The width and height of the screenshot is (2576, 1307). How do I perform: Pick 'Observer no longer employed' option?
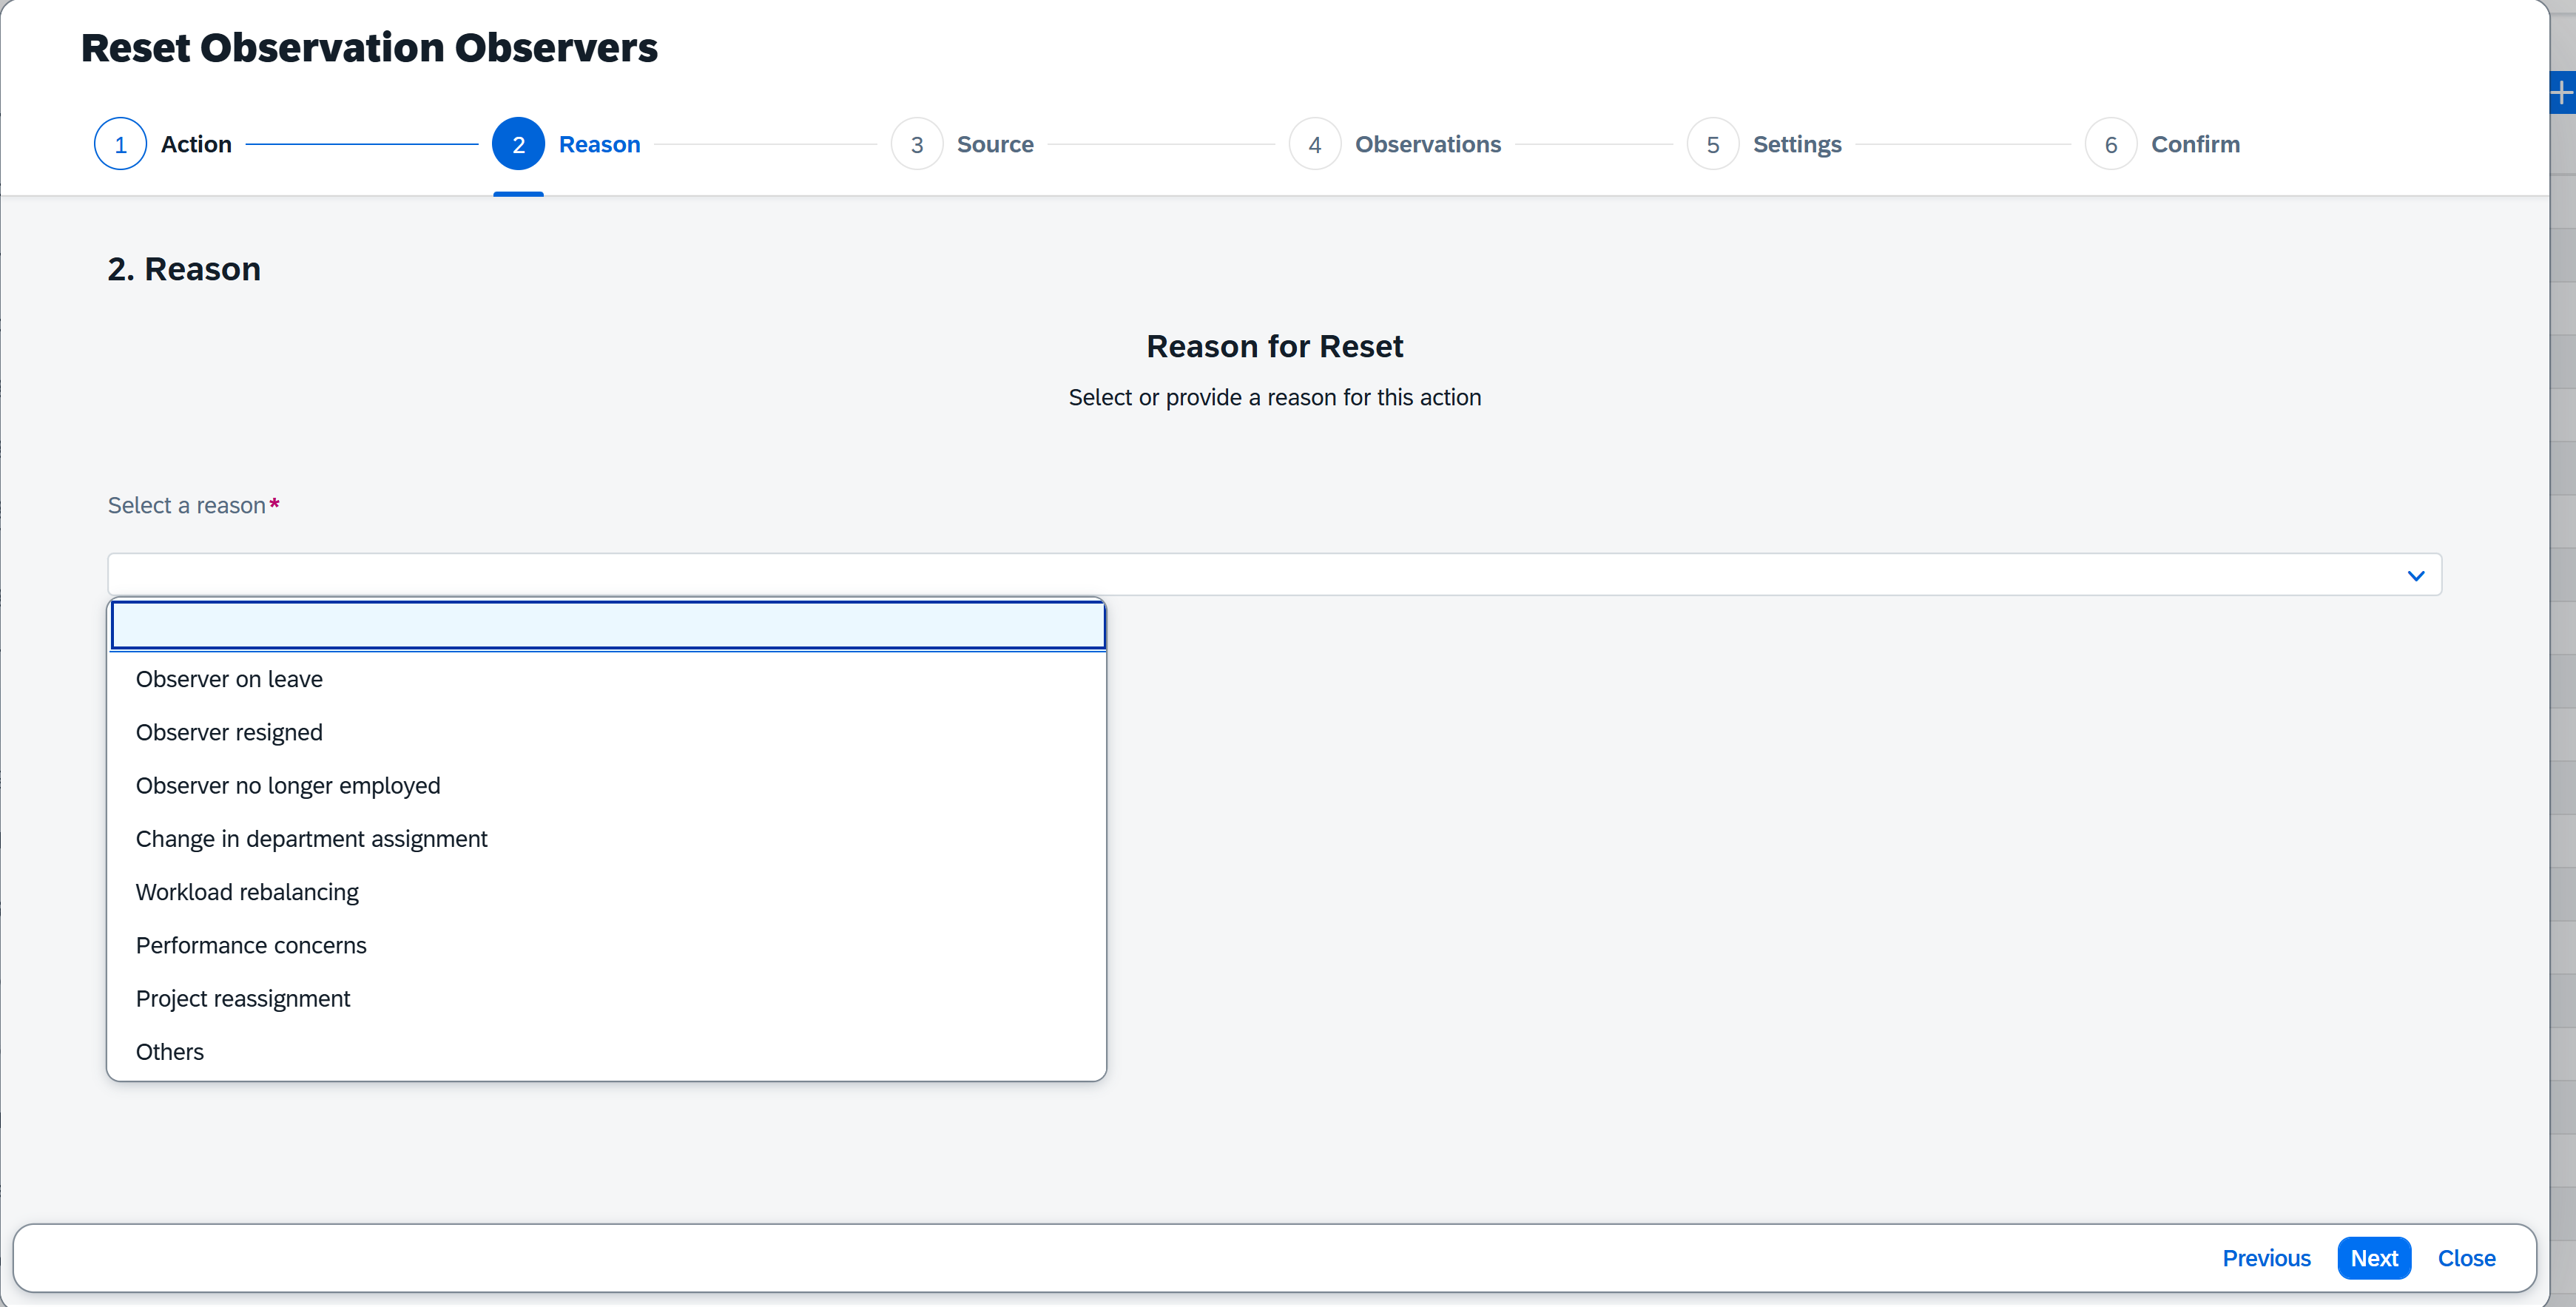coord(287,785)
